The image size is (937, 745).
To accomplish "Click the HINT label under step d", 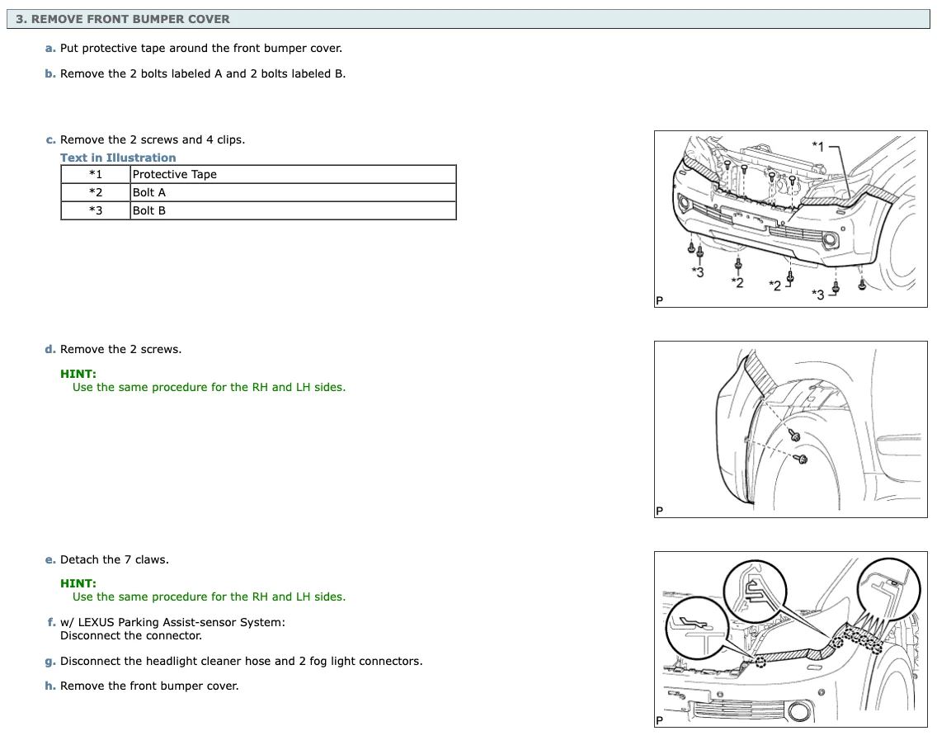I will tap(78, 374).
